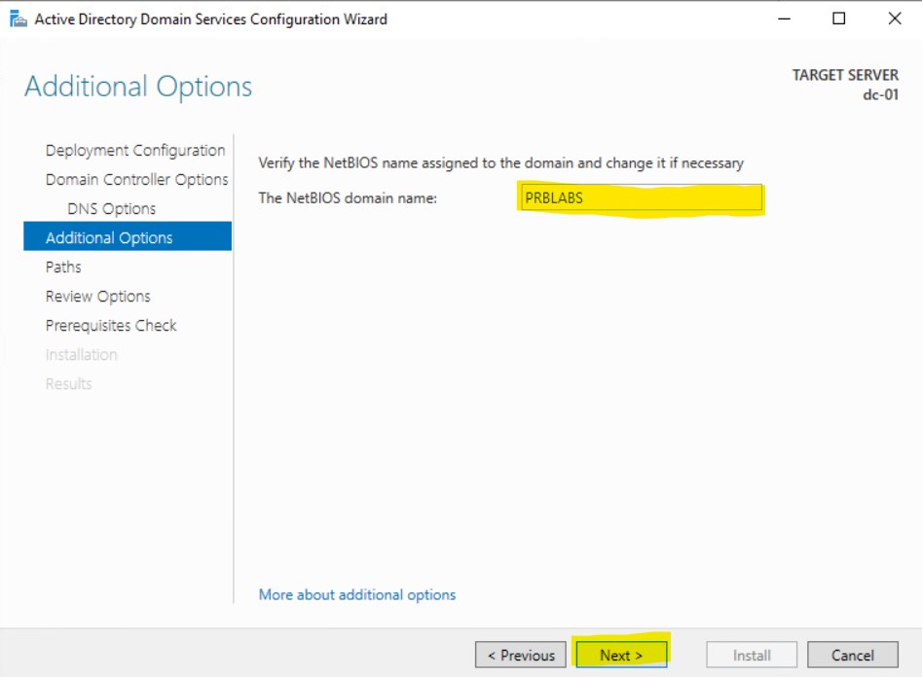Click the AD DS wizard title bar icon
Viewport: 922px width, 677px height.
coord(18,18)
